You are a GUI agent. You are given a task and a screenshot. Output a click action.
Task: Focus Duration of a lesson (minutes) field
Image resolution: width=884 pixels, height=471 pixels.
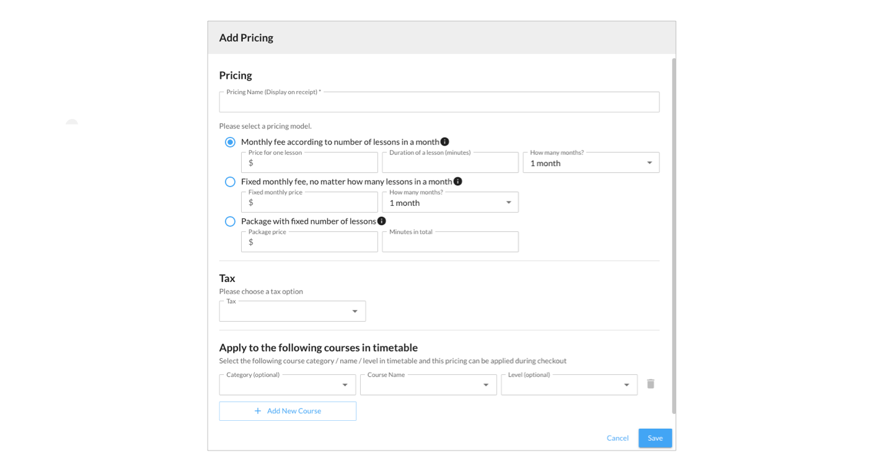(450, 162)
